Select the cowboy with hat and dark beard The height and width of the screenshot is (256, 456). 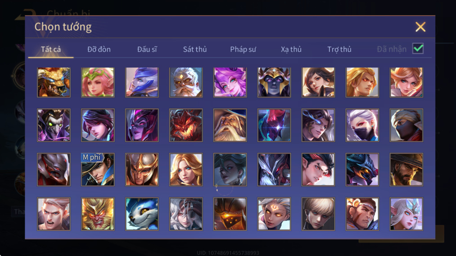pyautogui.click(x=406, y=170)
